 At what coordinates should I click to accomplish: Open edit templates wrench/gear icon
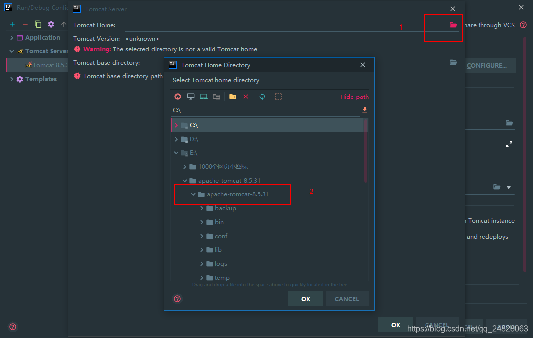[51, 24]
